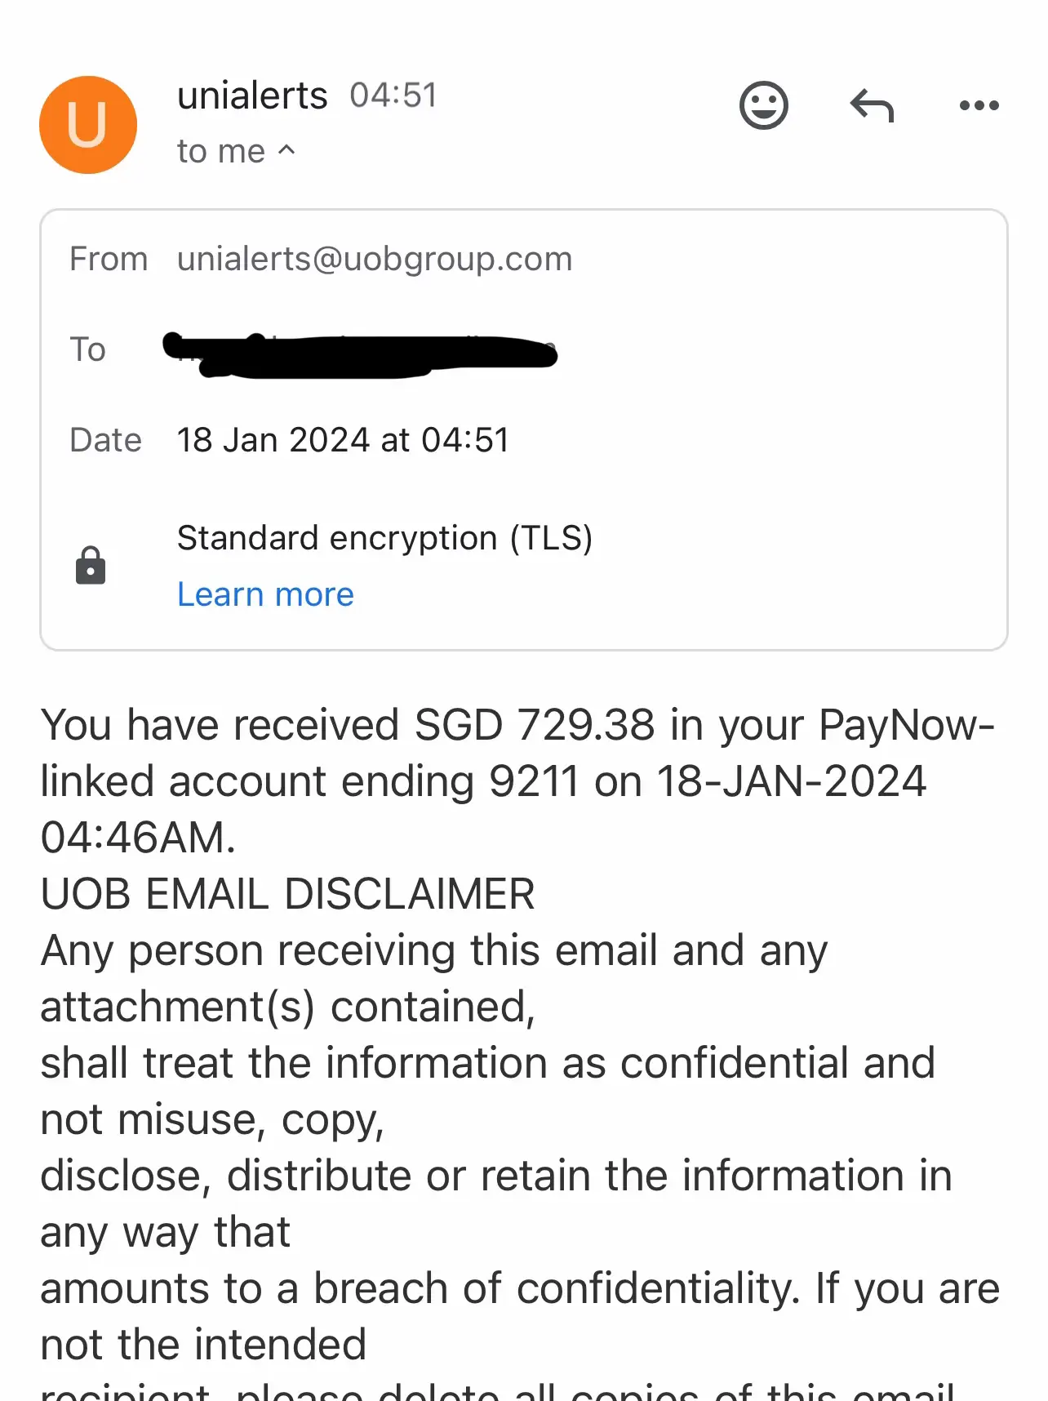The width and height of the screenshot is (1048, 1401).
Task: Tap the SGD 729.38 amount text
Action: coord(535,725)
